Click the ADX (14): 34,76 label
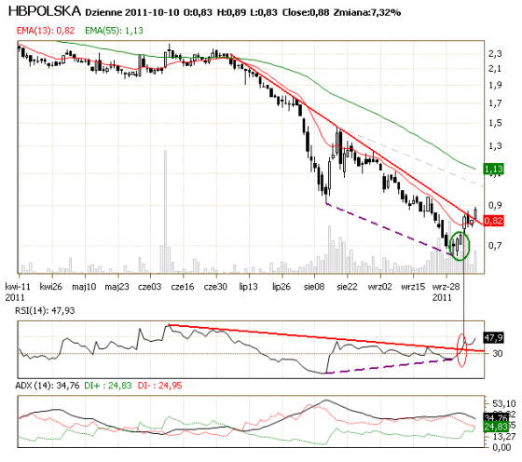Screen dimensions: 522x462 [48, 386]
